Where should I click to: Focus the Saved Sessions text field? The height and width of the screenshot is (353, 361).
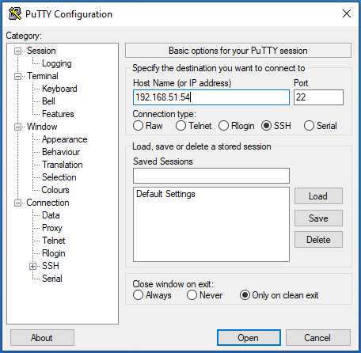211,176
